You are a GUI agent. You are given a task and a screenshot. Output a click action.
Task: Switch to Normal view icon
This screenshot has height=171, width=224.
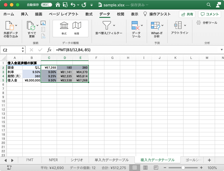tap(135, 168)
